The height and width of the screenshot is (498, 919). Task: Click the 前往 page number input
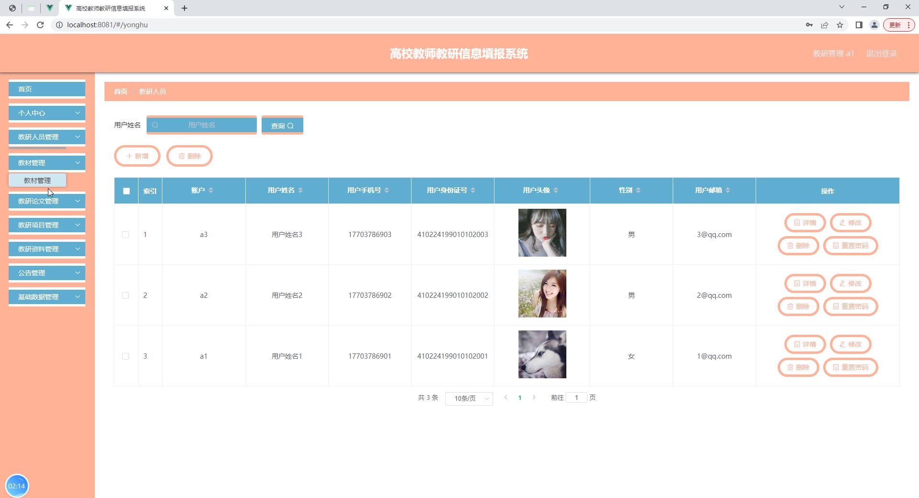click(x=576, y=397)
